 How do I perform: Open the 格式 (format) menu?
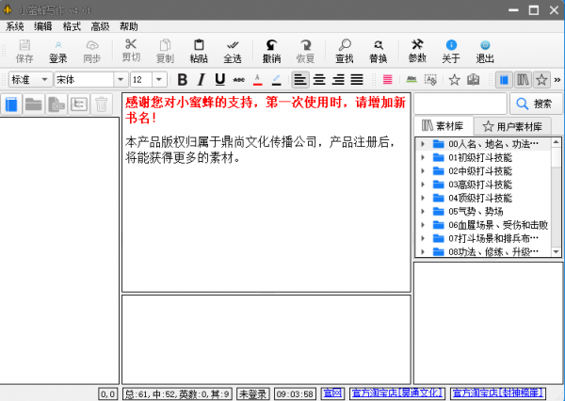pos(72,26)
